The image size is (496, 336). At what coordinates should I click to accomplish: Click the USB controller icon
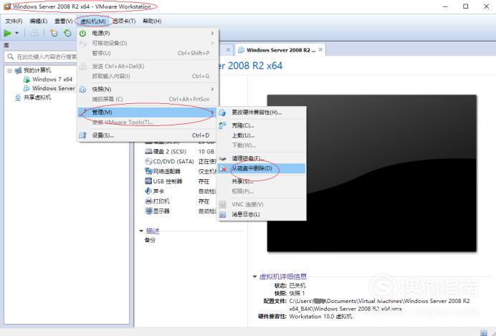pyautogui.click(x=148, y=181)
